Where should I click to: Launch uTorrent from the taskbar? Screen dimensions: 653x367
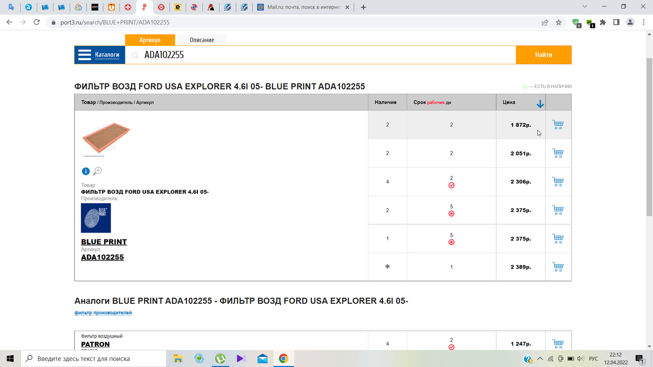click(x=220, y=359)
